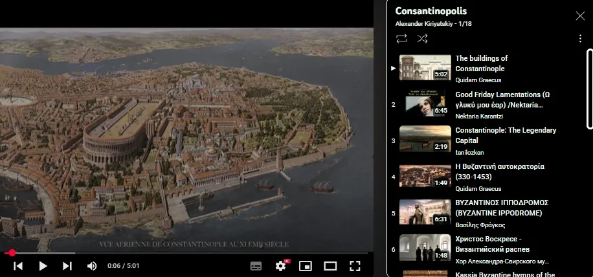Open Alexander Kiriyatskiy channel link
593x277 pixels.
coord(425,24)
